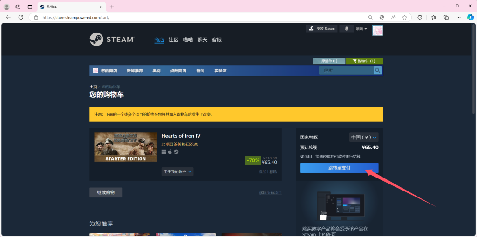Click the zoom magnifier icon in the address bar

(370, 17)
